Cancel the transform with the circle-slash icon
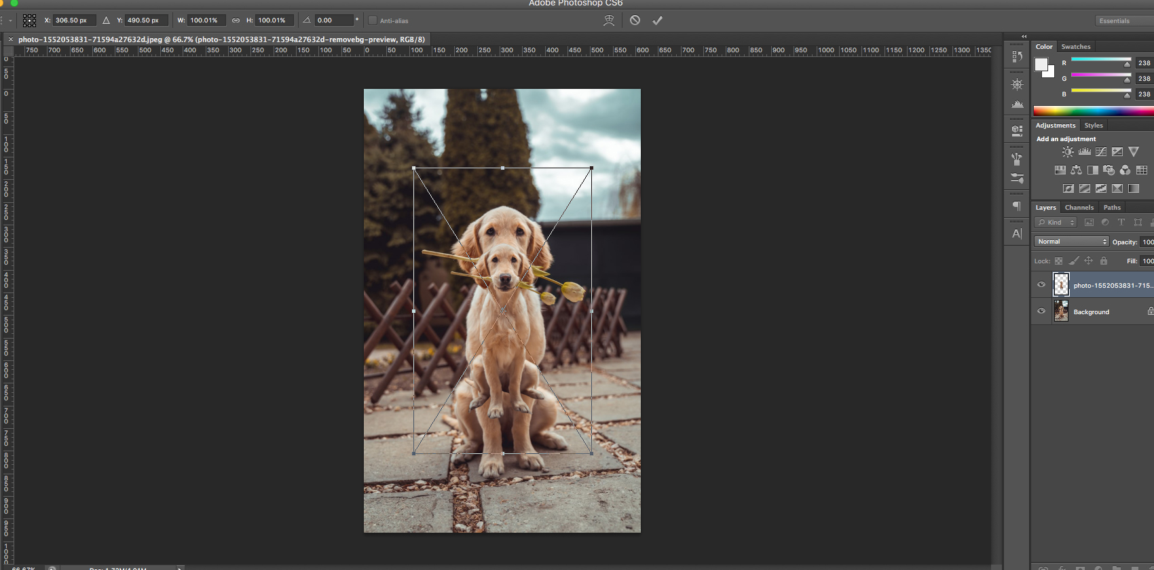Screen dimensions: 1154x570 (635, 20)
